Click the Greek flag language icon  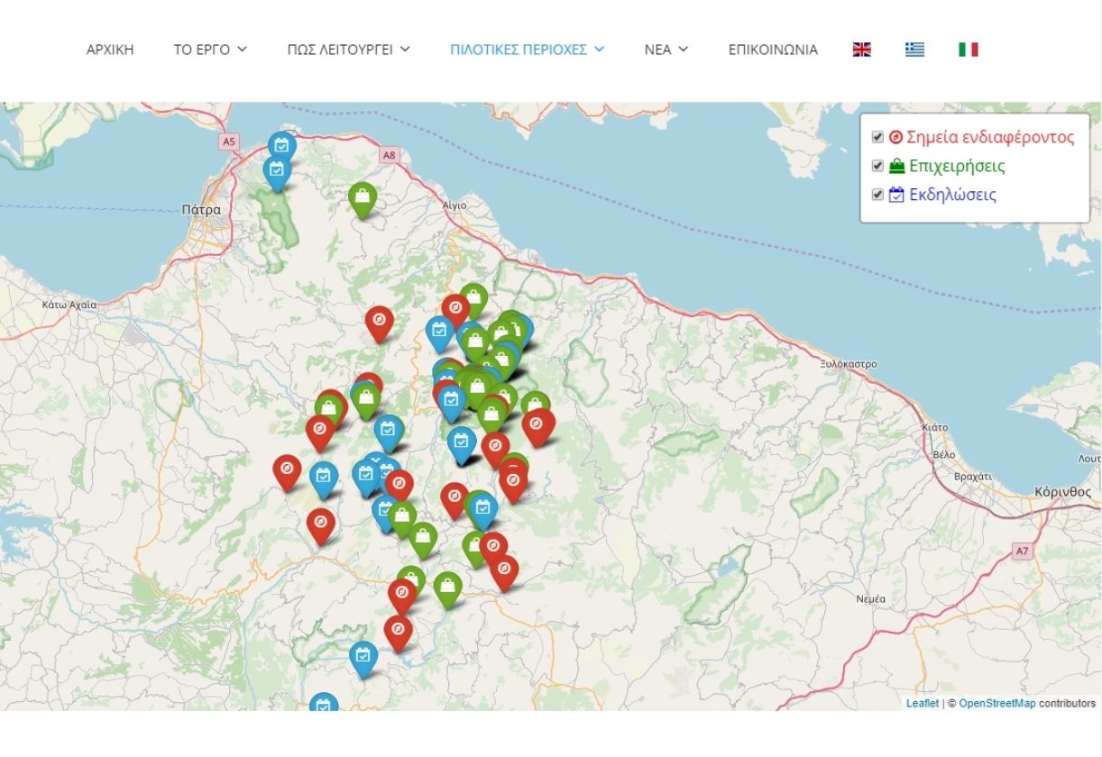914,50
